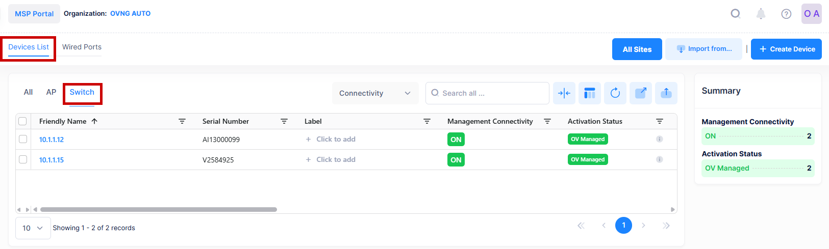Open the Serial Number column filter
The width and height of the screenshot is (829, 249).
coord(284,121)
